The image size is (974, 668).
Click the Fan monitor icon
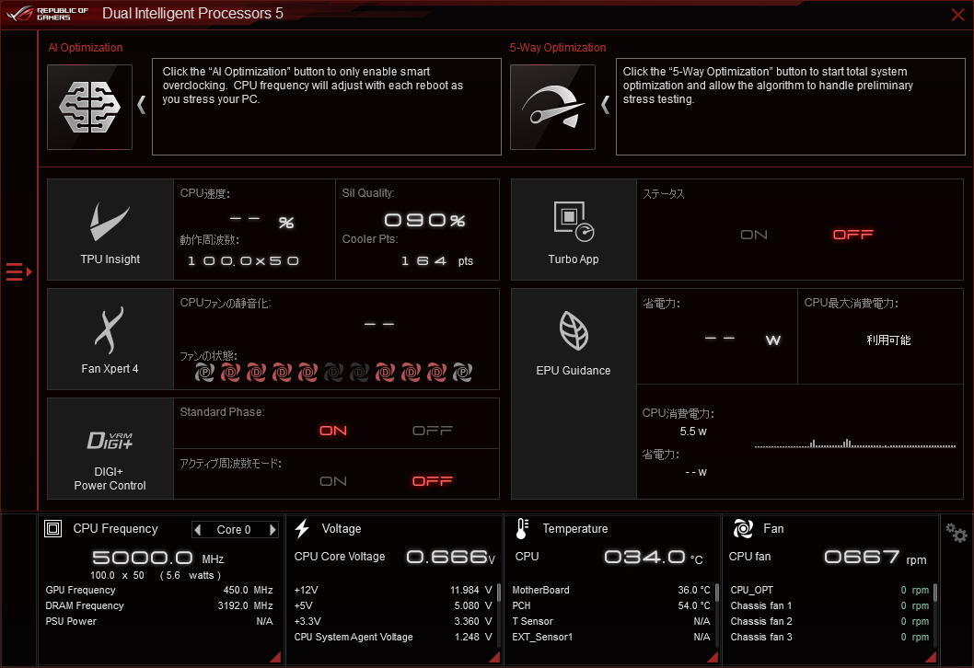(x=742, y=529)
